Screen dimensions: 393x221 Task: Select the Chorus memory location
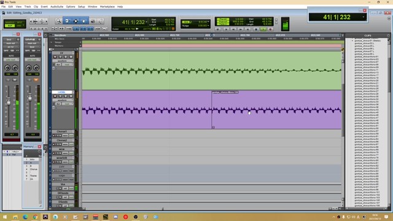click(x=33, y=169)
